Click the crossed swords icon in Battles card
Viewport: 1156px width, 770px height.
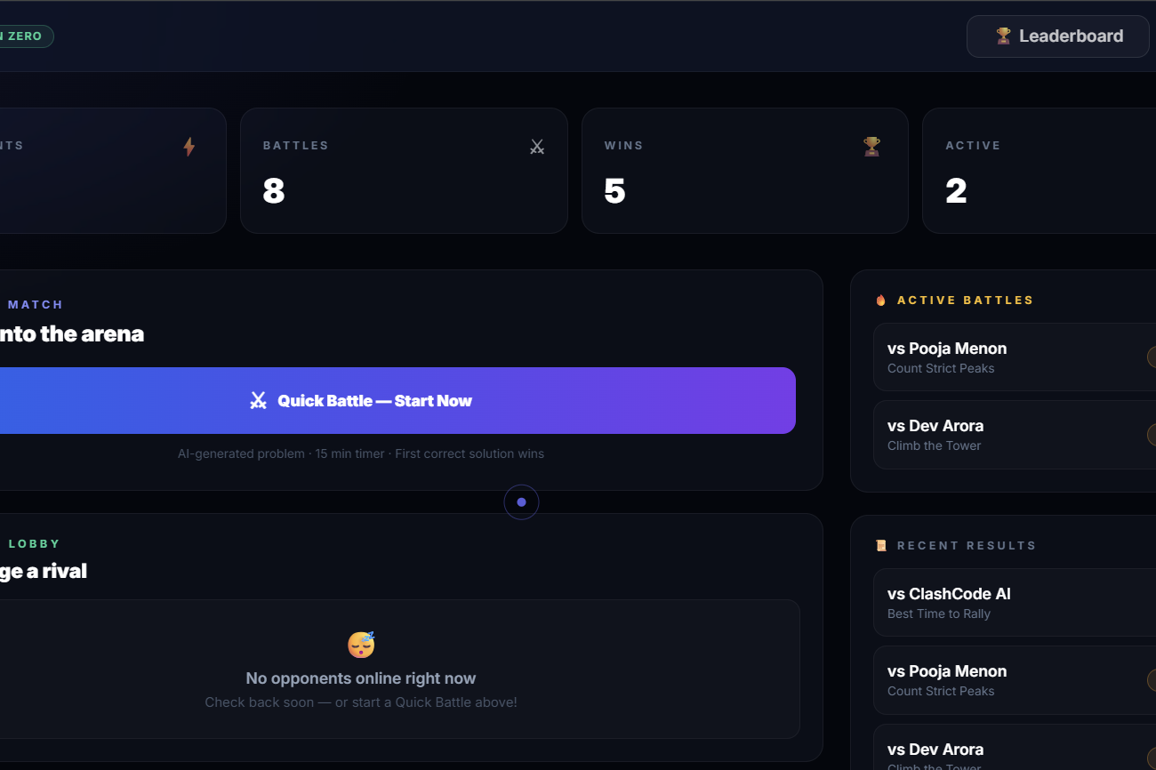point(537,147)
